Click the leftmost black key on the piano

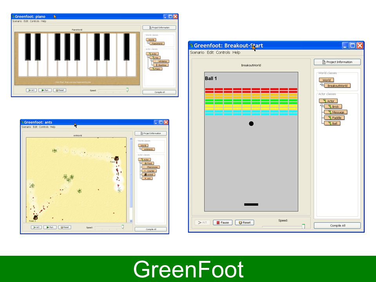pos(28,47)
